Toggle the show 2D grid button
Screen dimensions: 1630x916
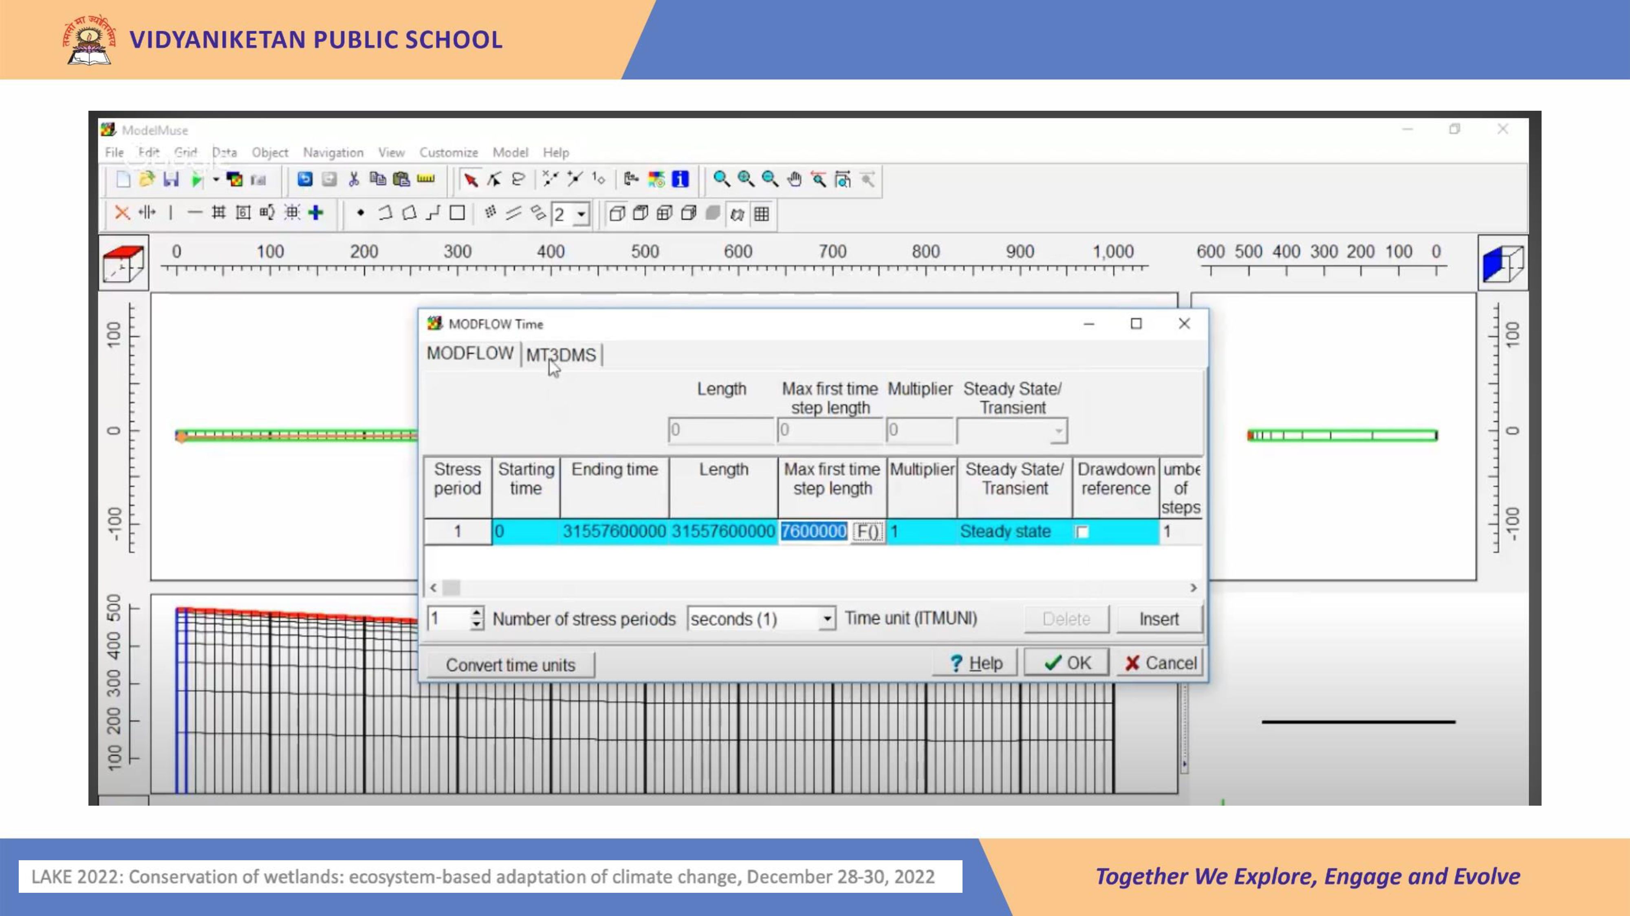761,214
